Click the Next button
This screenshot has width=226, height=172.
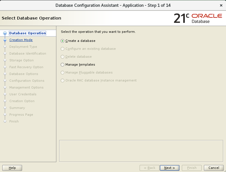point(169,168)
